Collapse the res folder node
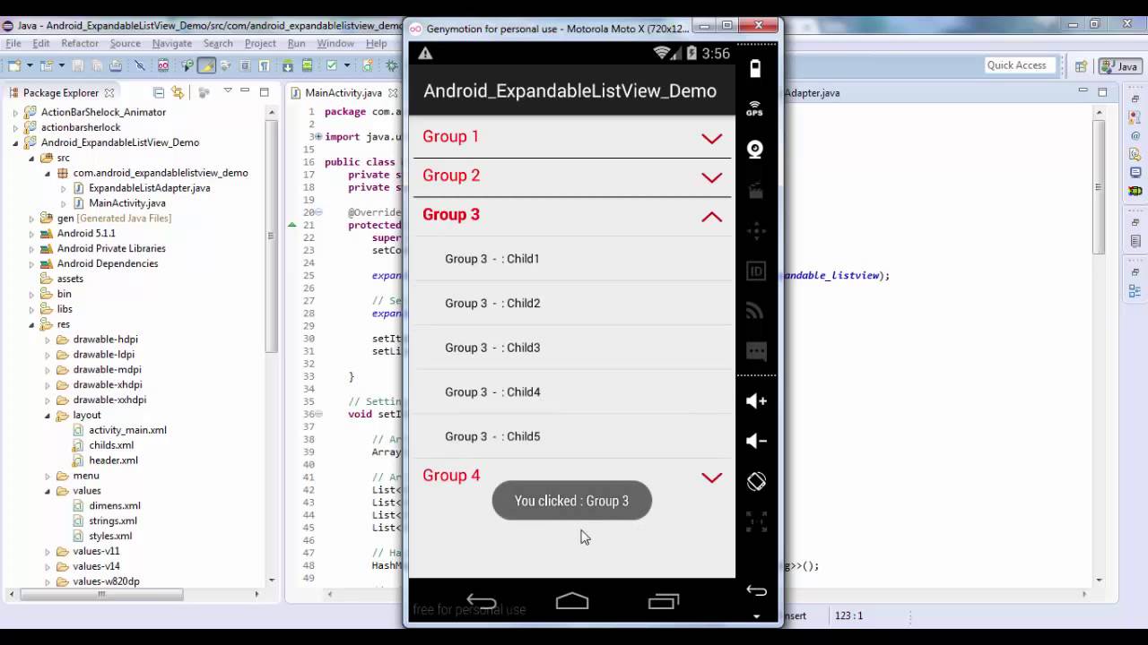 (31, 324)
